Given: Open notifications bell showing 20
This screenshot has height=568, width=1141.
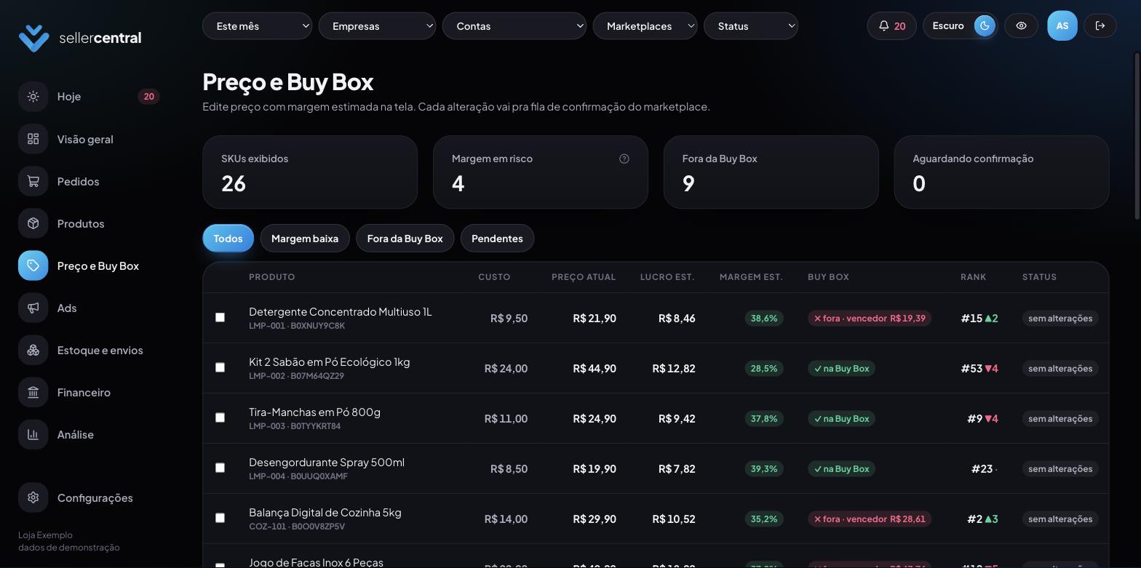Looking at the screenshot, I should coord(891,26).
